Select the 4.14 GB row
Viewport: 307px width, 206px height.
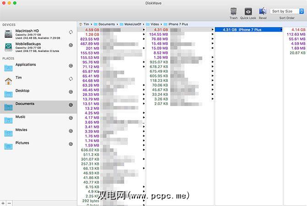tap(295, 30)
